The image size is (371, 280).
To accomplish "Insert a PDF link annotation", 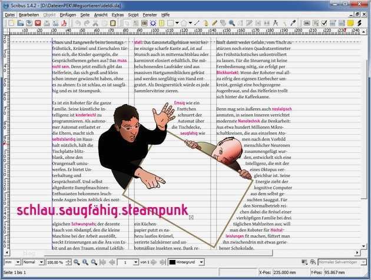I will click(x=359, y=23).
